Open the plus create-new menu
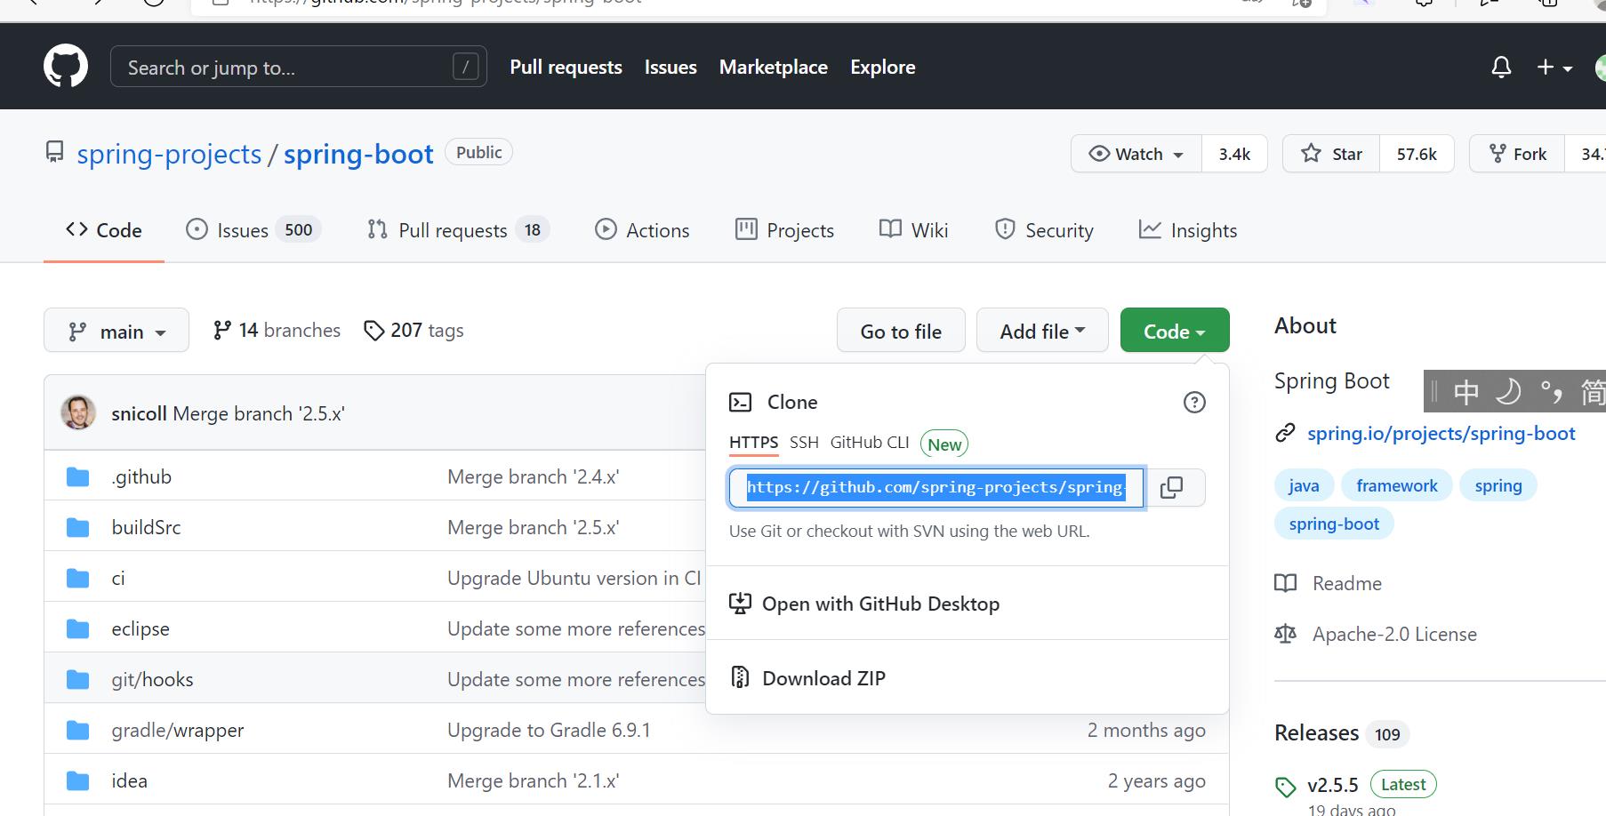Viewport: 1606px width, 816px height. [1554, 68]
